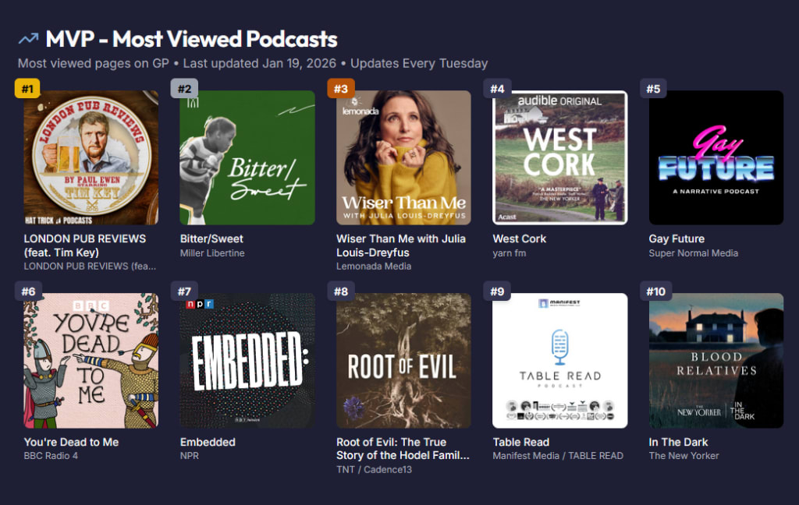Open the Embedded title link
This screenshot has width=799, height=505.
(208, 442)
